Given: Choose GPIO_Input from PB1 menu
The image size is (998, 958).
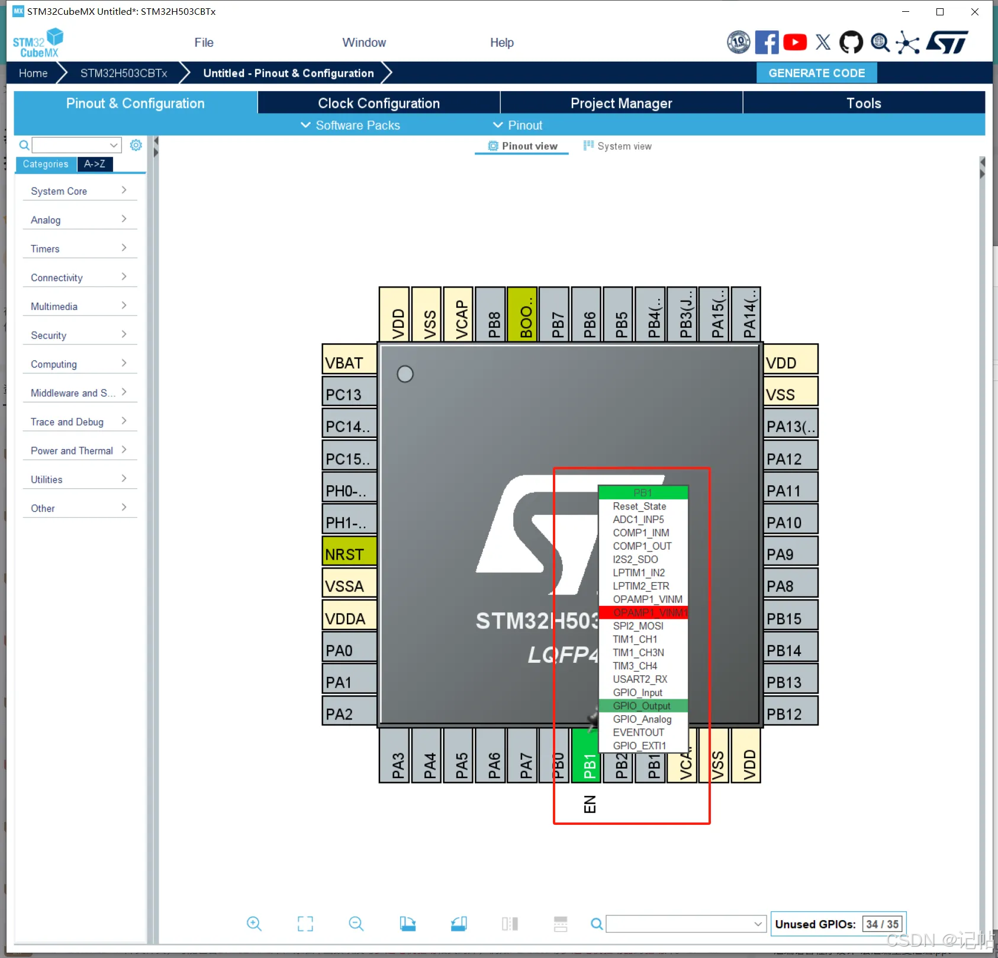Looking at the screenshot, I should [x=643, y=692].
